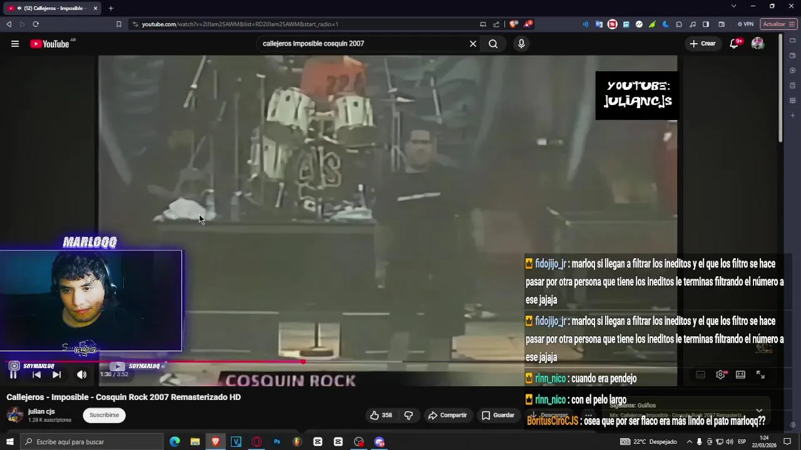Image resolution: width=801 pixels, height=450 pixels.
Task: Subscribe with the Suscribirse button
Action: 104,415
